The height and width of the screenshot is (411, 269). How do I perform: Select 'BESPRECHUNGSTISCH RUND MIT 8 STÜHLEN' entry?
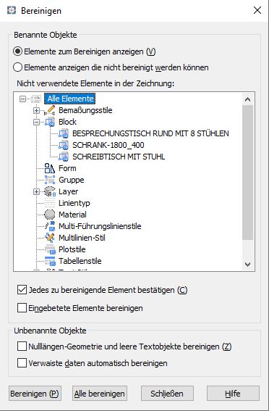(x=150, y=133)
